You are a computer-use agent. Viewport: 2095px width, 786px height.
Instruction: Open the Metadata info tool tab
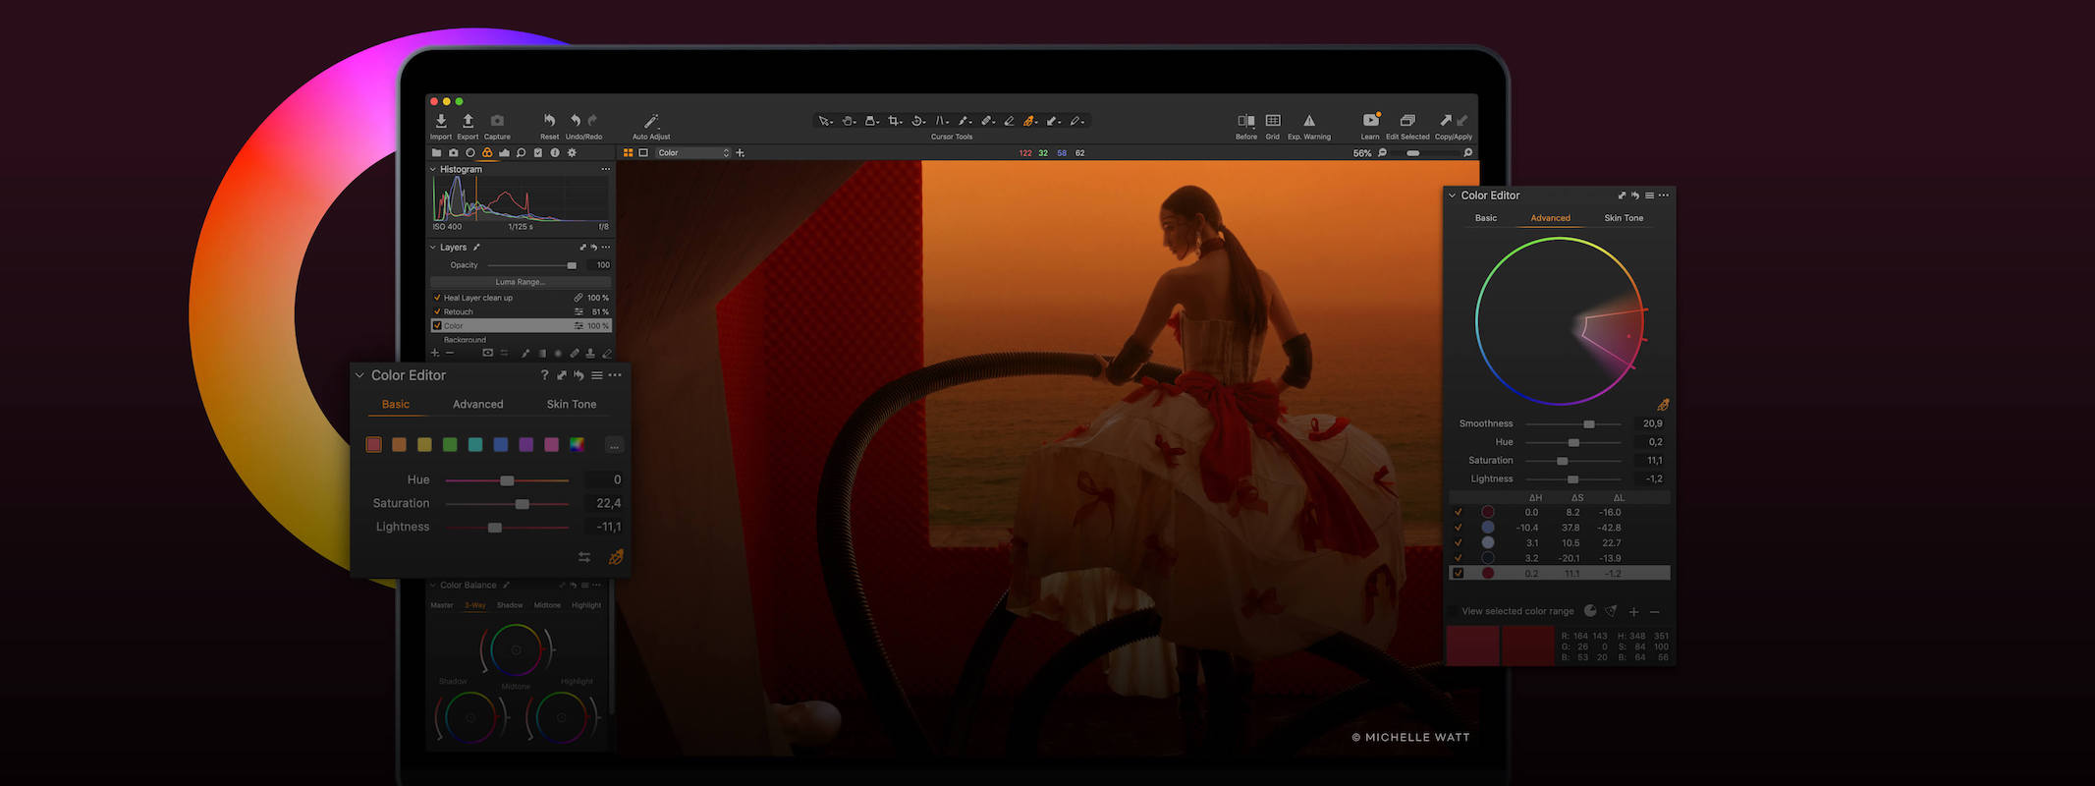(x=555, y=153)
